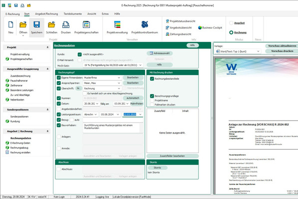Click the green check beside Rundung
The height and width of the screenshot is (199, 298).
[x=7, y=121]
